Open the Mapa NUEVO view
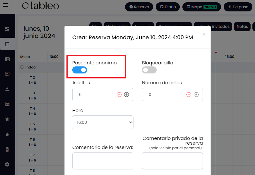The width and height of the screenshot is (255, 175). click(202, 7)
